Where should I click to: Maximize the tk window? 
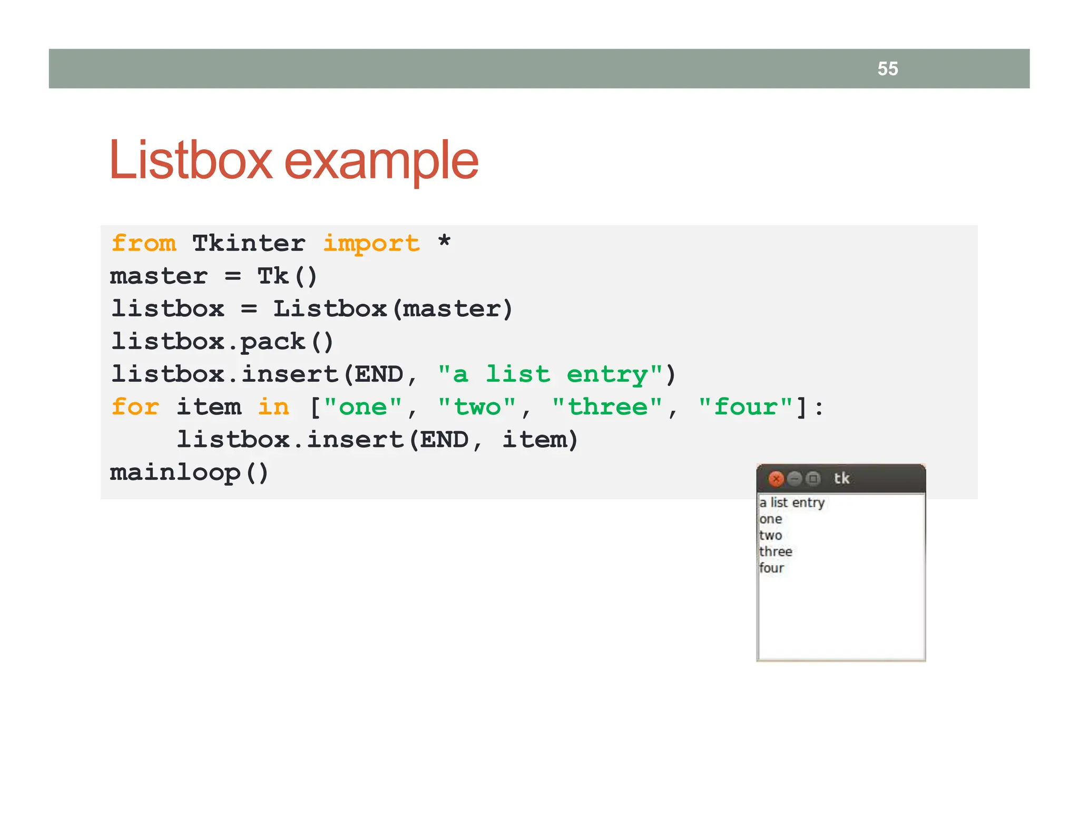click(813, 479)
